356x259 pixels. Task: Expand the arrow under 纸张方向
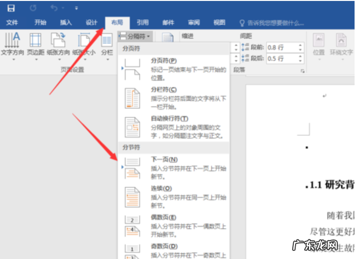pyautogui.click(x=59, y=59)
